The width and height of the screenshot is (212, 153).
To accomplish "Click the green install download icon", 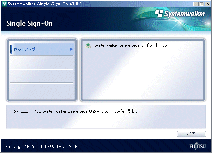I will tap(88, 45).
